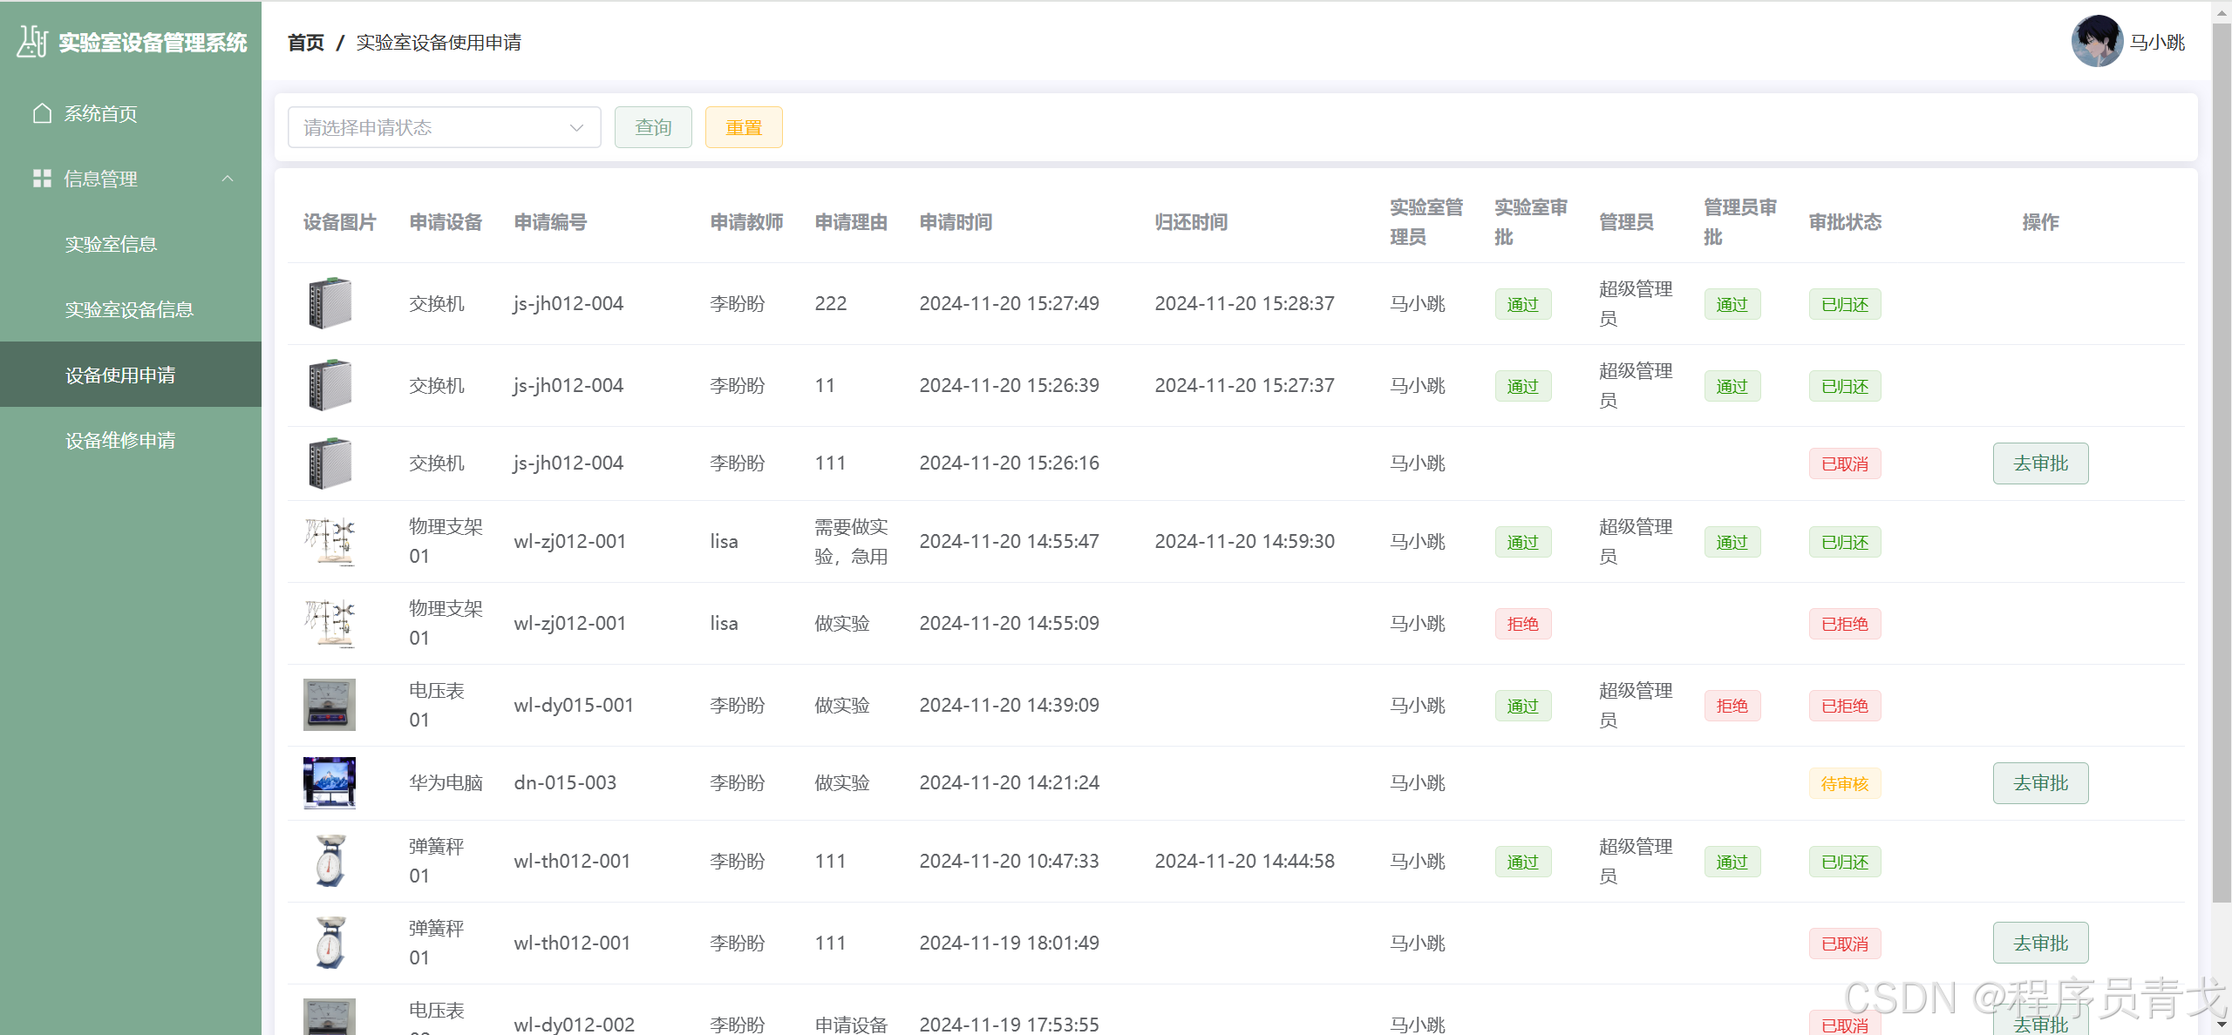Screen dimensions: 2232x1035
Task: Click the first 弹簧秤 device image
Action: point(330,861)
